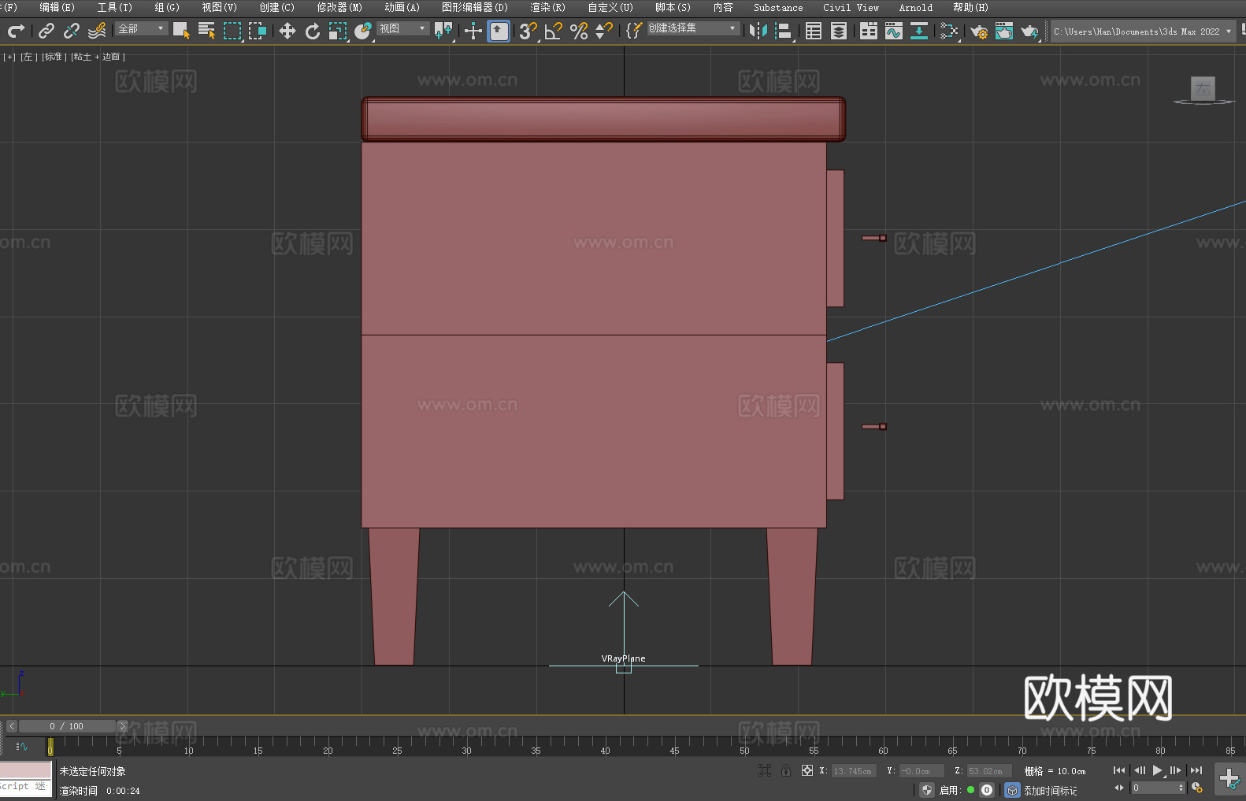Viewport: 1246px width, 801px height.
Task: Activate the Select and Scale tool
Action: click(x=338, y=31)
